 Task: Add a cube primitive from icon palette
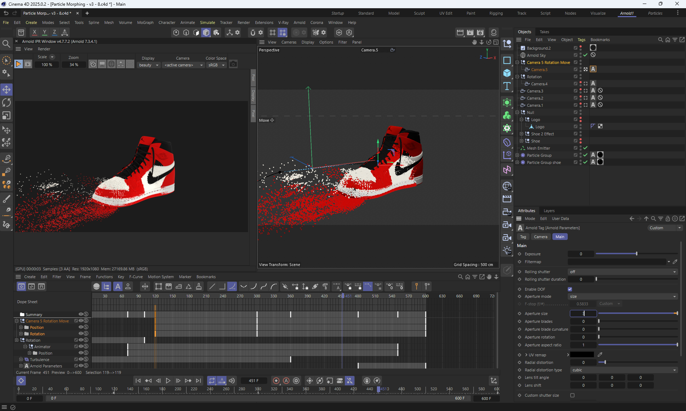[x=507, y=73]
